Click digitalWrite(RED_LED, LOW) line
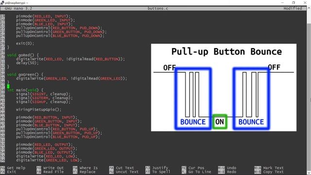Viewport: 311px width, 175px height. point(47,157)
